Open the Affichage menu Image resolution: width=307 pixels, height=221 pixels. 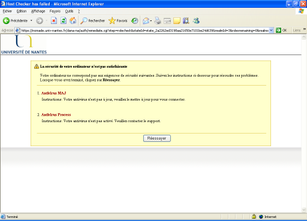click(x=38, y=11)
